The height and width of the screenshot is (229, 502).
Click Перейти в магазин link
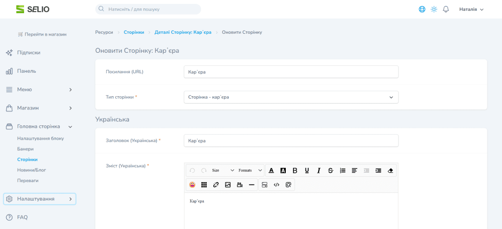(x=42, y=34)
